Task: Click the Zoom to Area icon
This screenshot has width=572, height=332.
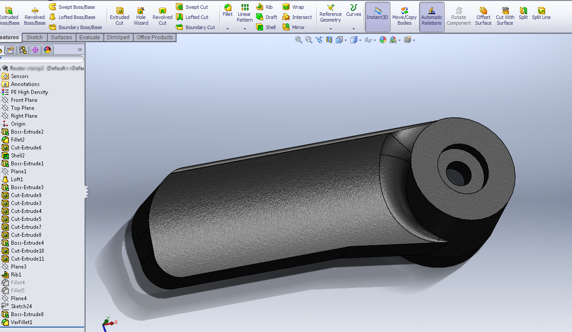Action: (x=309, y=40)
